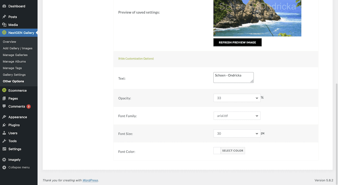Click the watermark Text input field
This screenshot has width=338, height=185.
(x=234, y=78)
